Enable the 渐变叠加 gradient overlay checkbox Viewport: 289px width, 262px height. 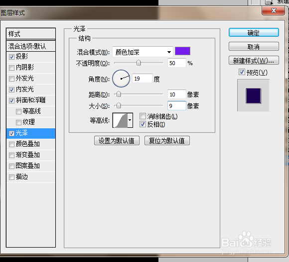(11, 155)
